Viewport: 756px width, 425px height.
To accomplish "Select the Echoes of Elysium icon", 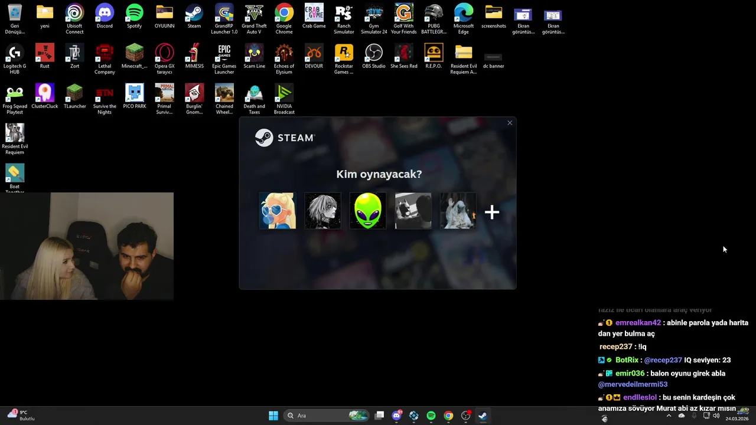I will coord(284,59).
